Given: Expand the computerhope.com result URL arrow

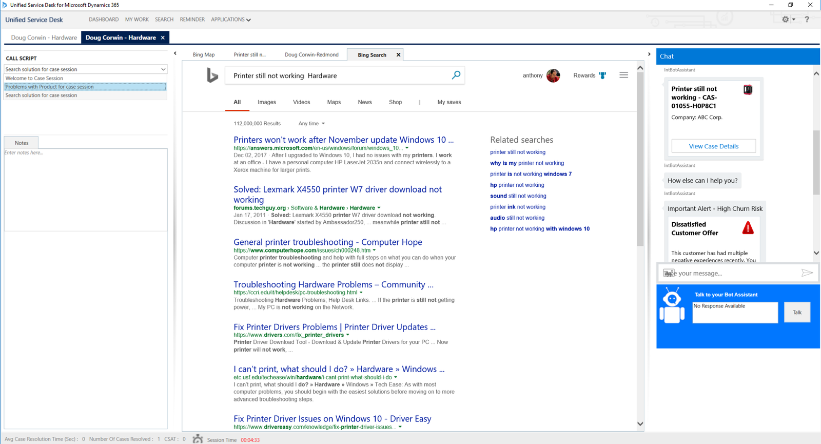Looking at the screenshot, I should click(374, 250).
